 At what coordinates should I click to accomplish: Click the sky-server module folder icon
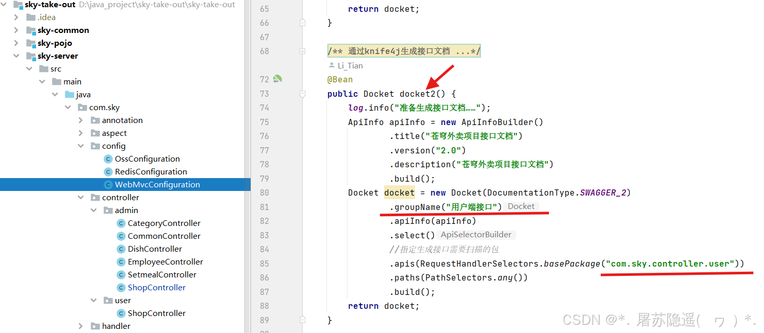click(x=31, y=56)
